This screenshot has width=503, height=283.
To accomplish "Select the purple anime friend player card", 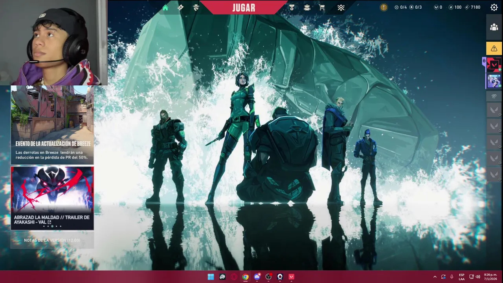I will point(494,81).
